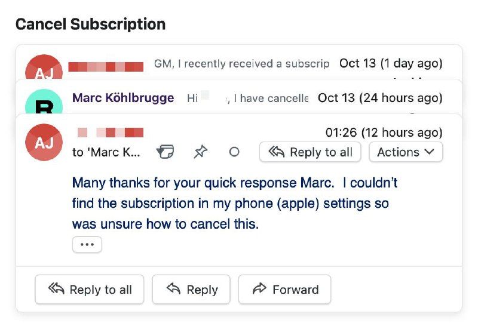Pin this message with the pushpin icon

click(200, 152)
